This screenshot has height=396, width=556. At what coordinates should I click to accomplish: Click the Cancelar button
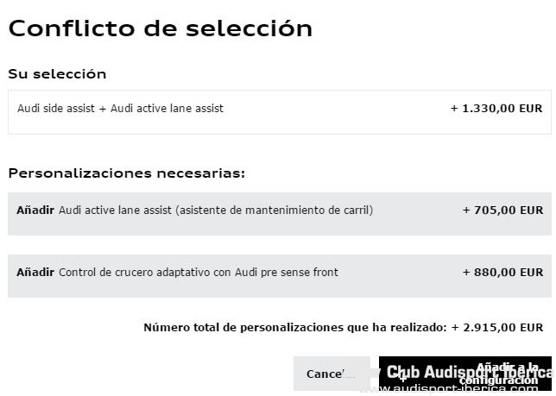pos(332,374)
